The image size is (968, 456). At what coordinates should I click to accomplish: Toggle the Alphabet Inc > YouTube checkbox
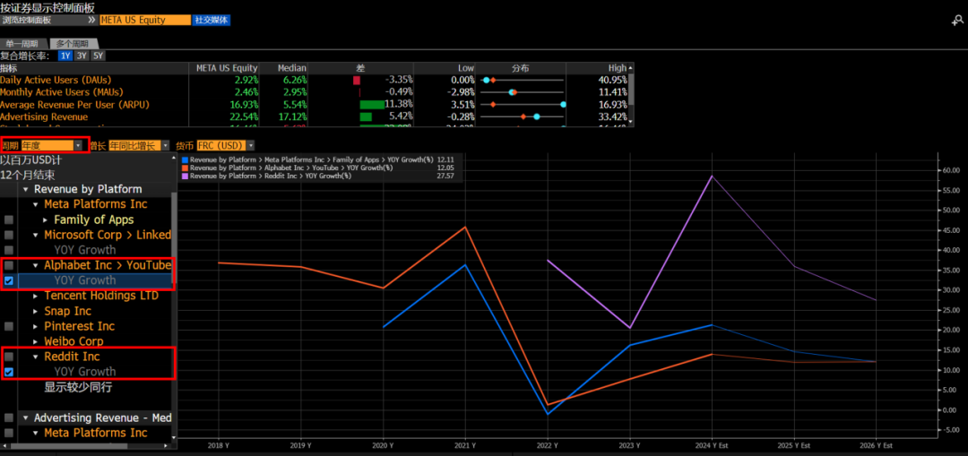click(x=9, y=265)
